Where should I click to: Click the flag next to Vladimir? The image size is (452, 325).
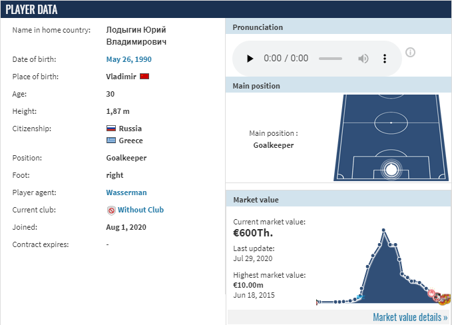pyautogui.click(x=144, y=77)
